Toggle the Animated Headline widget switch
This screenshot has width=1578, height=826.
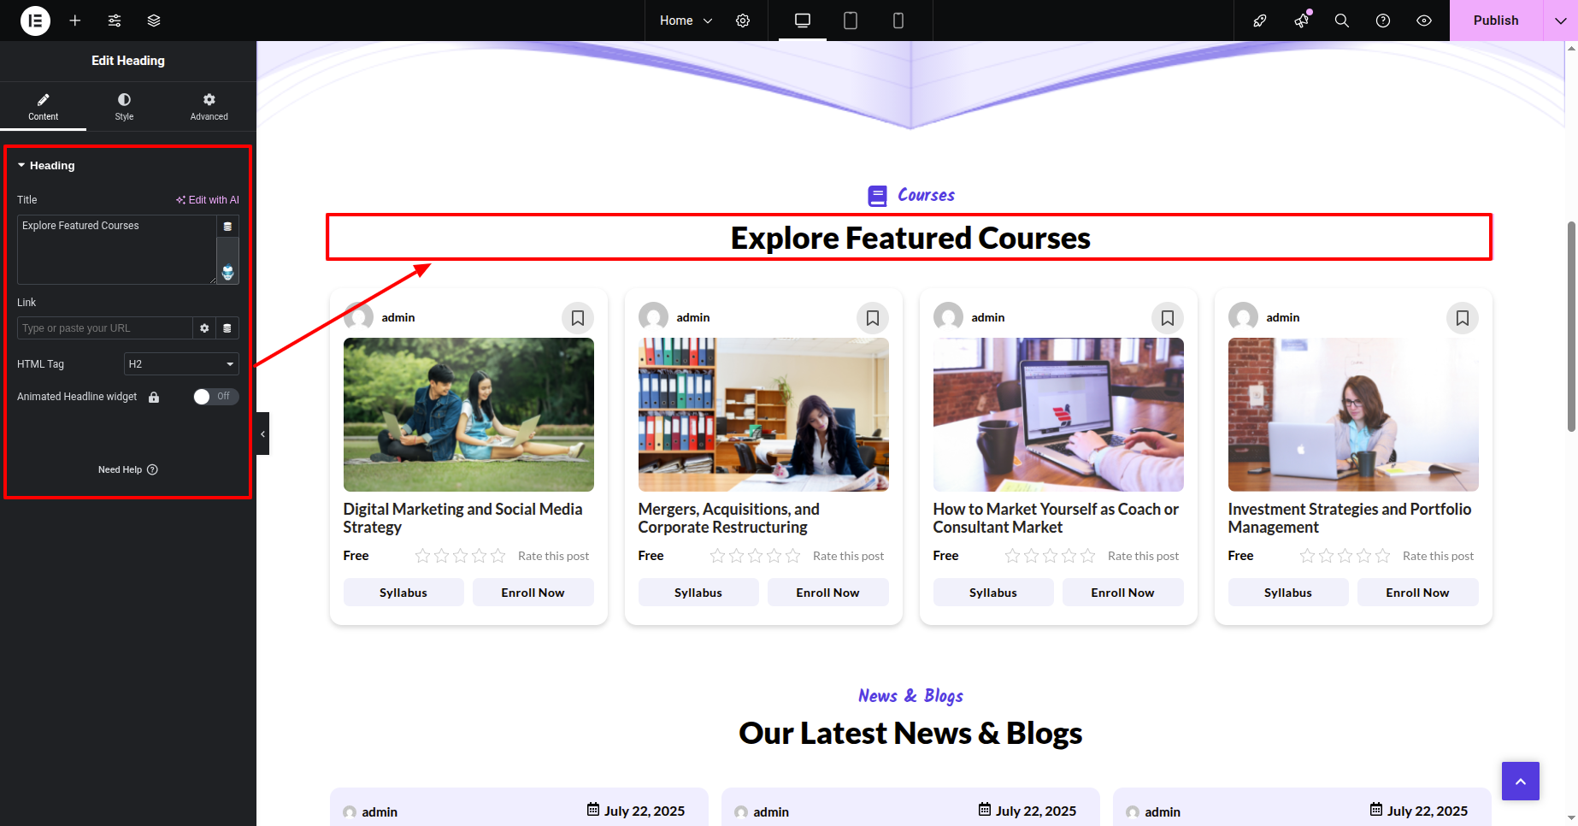215,397
